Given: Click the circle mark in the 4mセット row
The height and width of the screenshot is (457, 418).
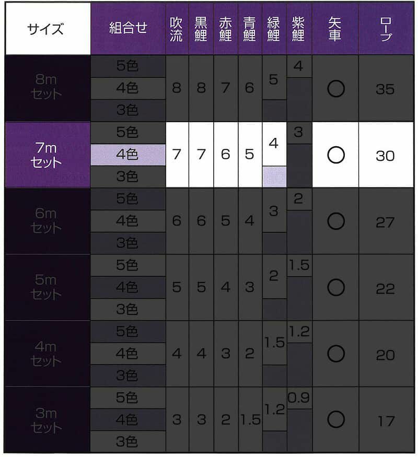Looking at the screenshot, I should click(335, 354).
